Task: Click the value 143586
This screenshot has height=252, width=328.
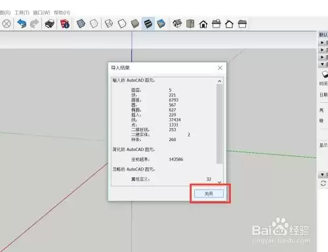Action: coord(176,159)
